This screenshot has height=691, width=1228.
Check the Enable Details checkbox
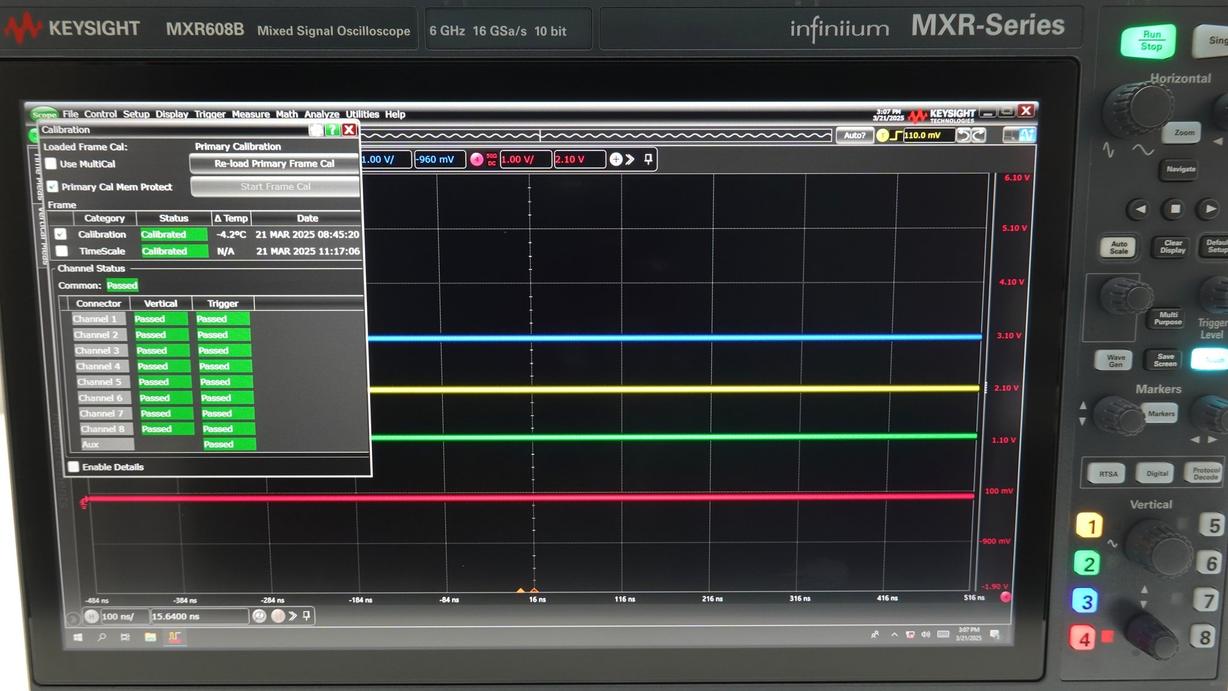74,466
